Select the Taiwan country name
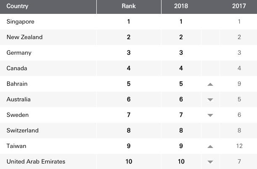The height and width of the screenshot is (169, 257). pos(16,146)
